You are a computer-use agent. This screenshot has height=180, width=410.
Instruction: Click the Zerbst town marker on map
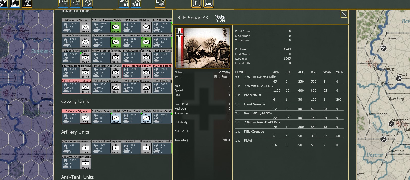coord(399,79)
